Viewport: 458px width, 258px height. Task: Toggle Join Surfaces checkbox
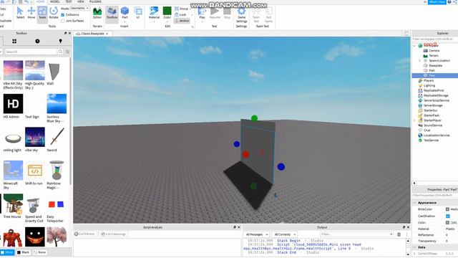tap(63, 21)
